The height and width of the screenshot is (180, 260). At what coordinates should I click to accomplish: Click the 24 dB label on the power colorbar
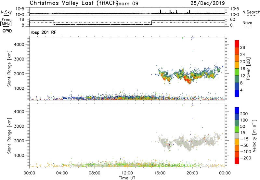(x=242, y=55)
